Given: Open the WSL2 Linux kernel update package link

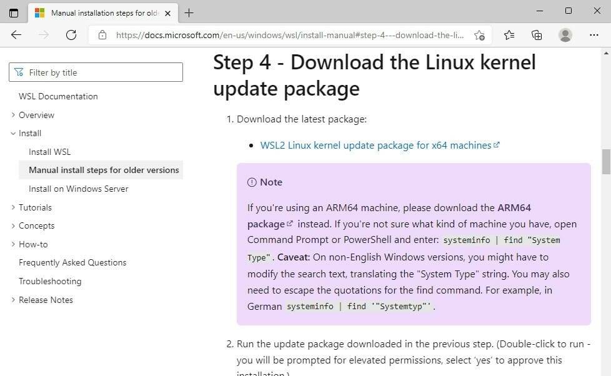Looking at the screenshot, I should click(375, 145).
